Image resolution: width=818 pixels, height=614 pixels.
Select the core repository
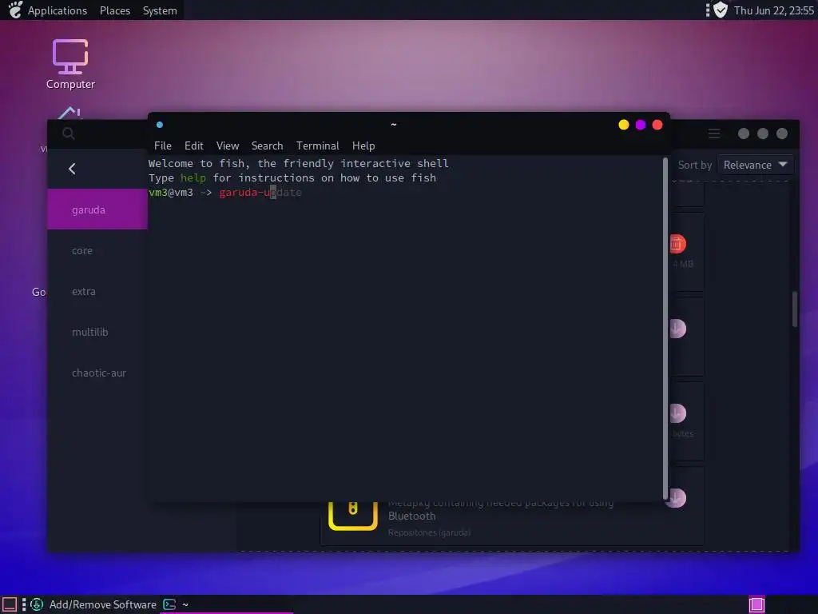coord(97,250)
